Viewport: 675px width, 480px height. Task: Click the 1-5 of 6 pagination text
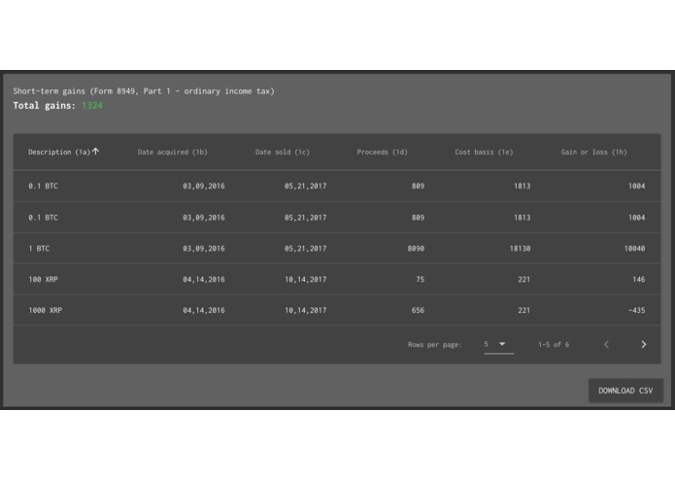pyautogui.click(x=554, y=344)
